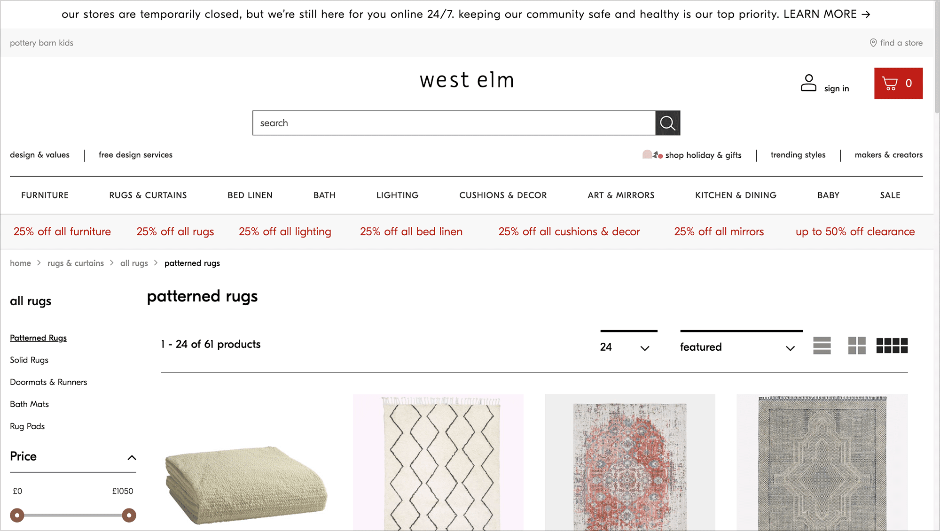Select the 4-column grid view icon
The height and width of the screenshot is (531, 940).
(x=892, y=346)
